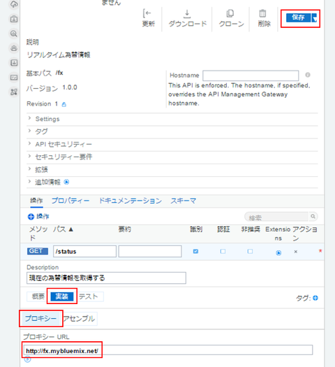The image size is (335, 367).
Task: Click the plus icon to add 操作
Action: (31, 217)
